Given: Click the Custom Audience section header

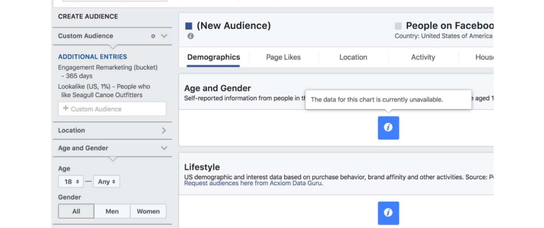Looking at the screenshot, I should pos(112,36).
